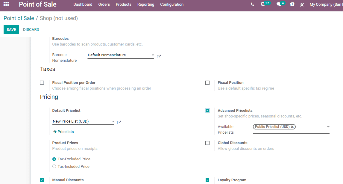Go back via Point of Sale breadcrumb

point(19,18)
